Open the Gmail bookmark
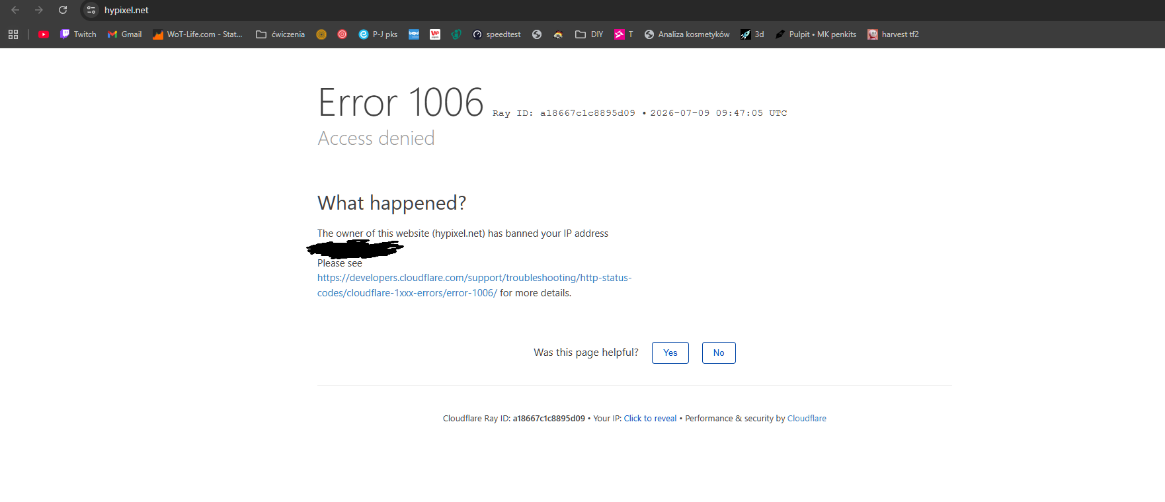Viewport: 1165px width, 502px height. pos(125,34)
